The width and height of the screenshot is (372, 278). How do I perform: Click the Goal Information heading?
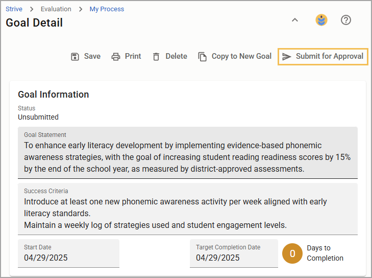tap(54, 95)
